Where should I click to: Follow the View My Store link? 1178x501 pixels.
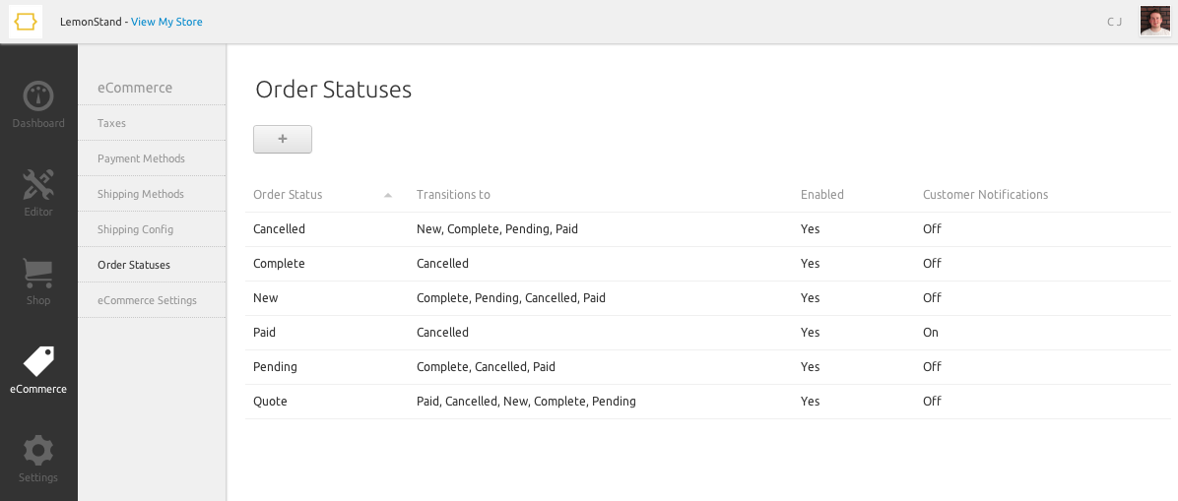(x=166, y=22)
